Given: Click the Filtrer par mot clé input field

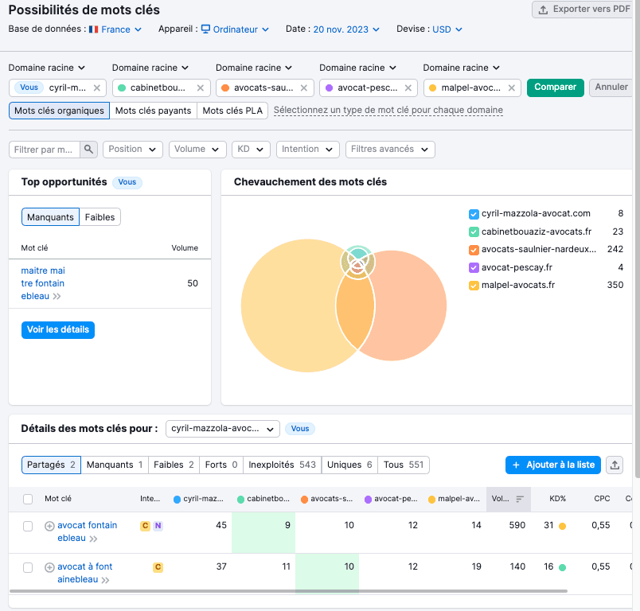Looking at the screenshot, I should 45,150.
